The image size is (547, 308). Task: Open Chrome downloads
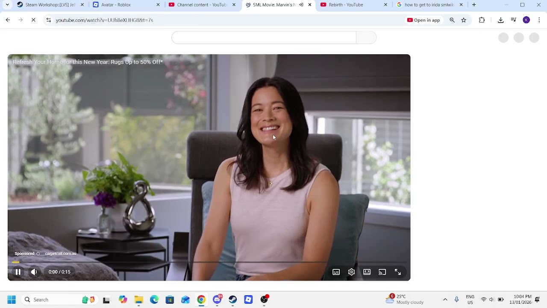501,20
